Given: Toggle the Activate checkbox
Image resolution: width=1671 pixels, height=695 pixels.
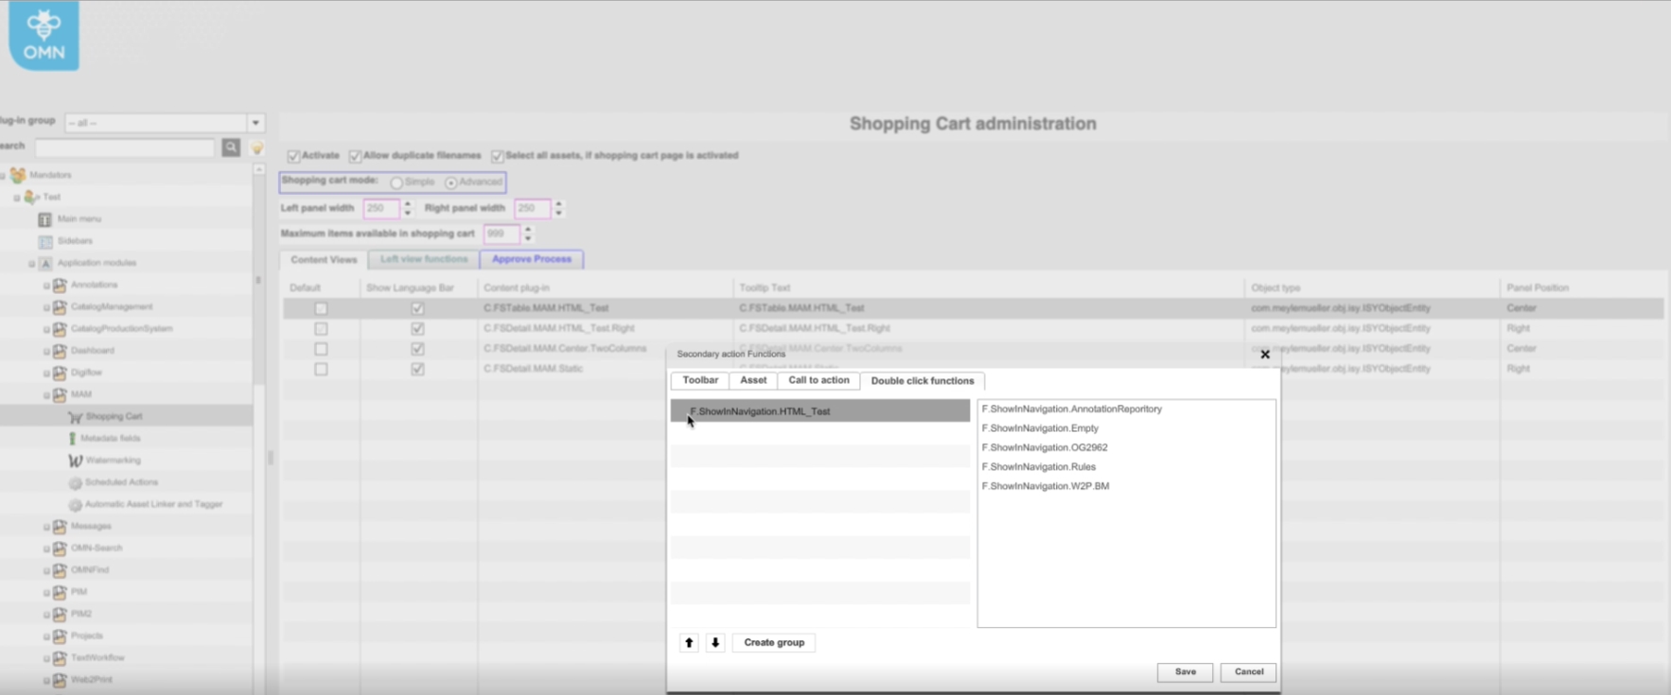Looking at the screenshot, I should coord(293,156).
